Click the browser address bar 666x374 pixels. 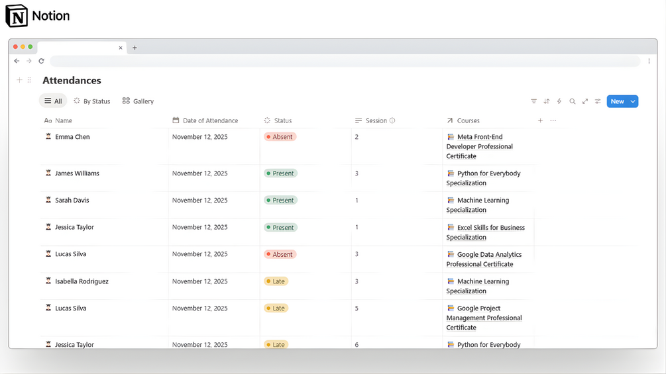(345, 61)
